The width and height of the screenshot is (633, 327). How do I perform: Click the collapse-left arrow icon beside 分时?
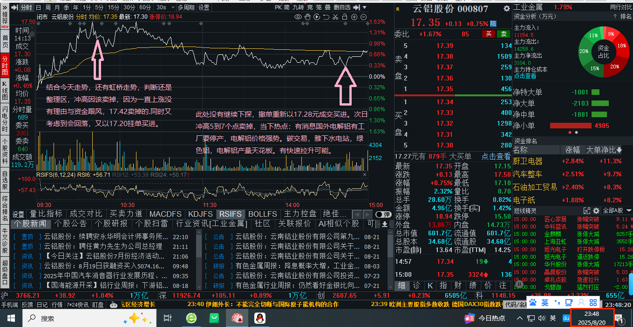pyautogui.click(x=14, y=7)
